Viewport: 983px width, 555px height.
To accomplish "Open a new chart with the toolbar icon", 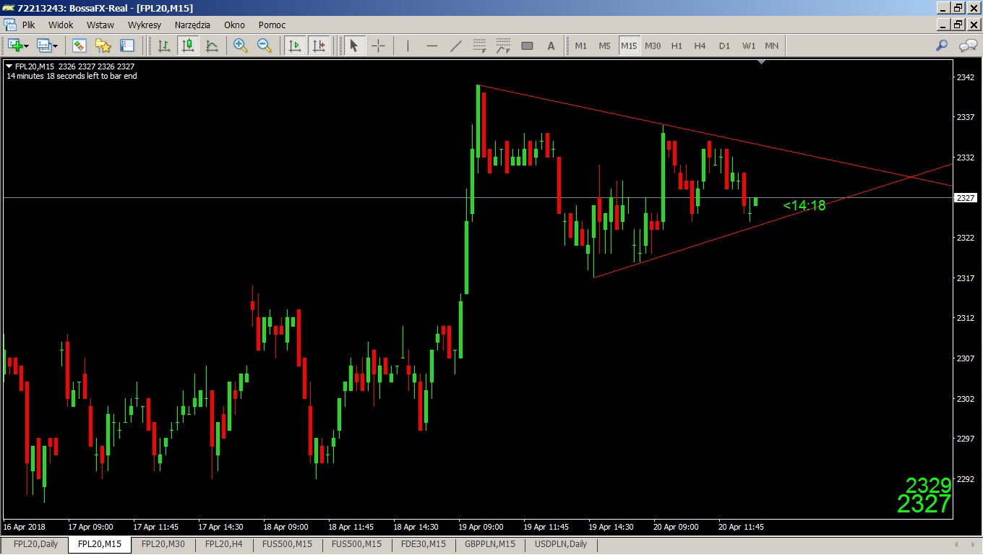I will point(14,46).
